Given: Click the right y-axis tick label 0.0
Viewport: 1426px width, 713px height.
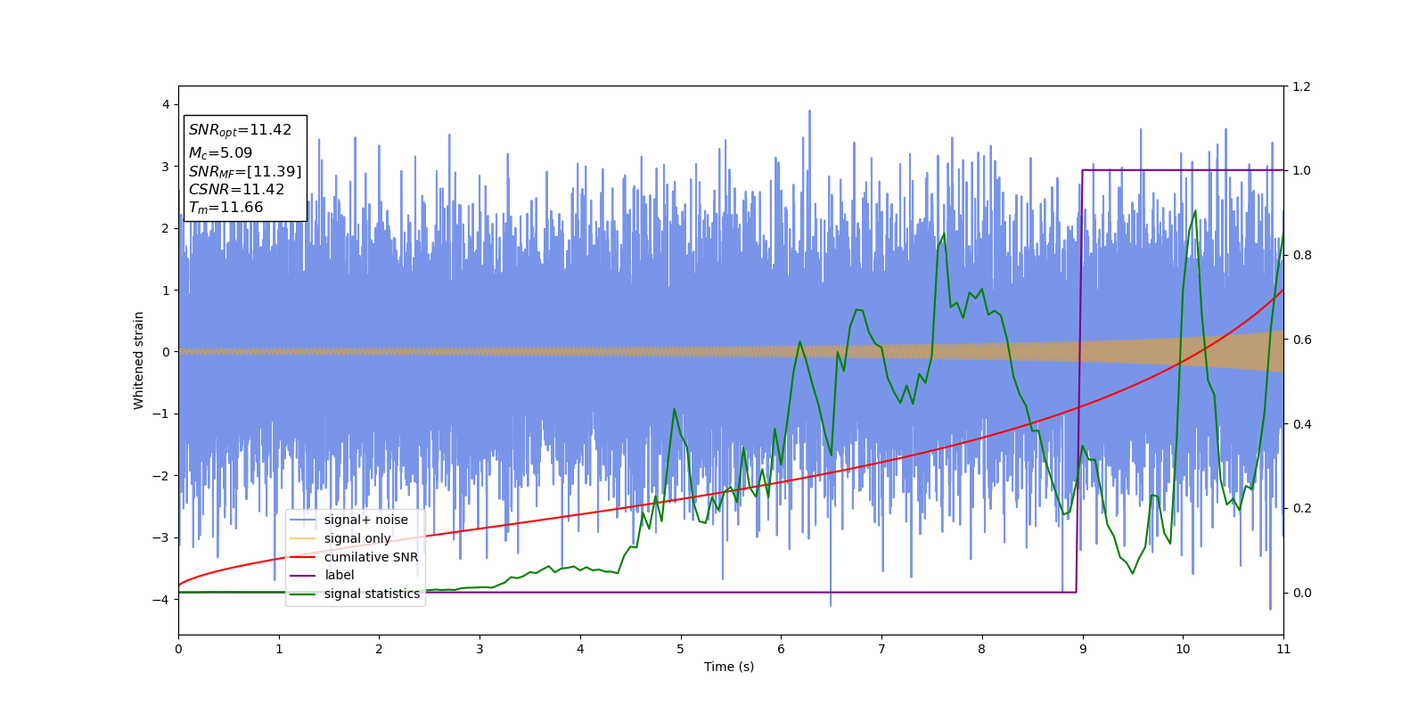Looking at the screenshot, I should (1302, 593).
